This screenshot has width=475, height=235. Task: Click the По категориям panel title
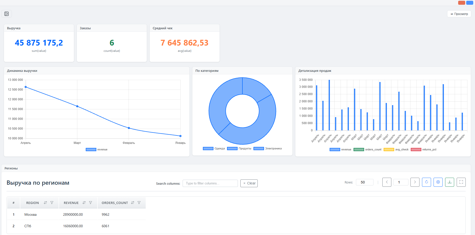[207, 71]
